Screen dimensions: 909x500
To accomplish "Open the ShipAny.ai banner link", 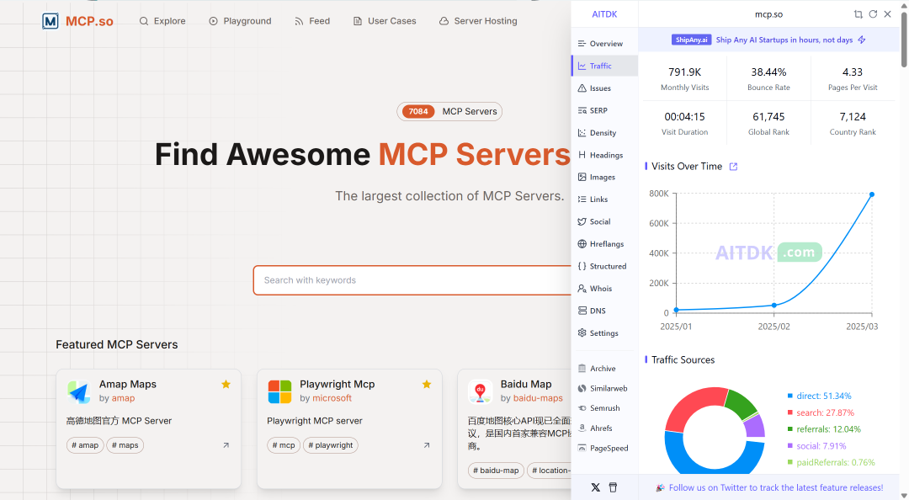I will [768, 40].
